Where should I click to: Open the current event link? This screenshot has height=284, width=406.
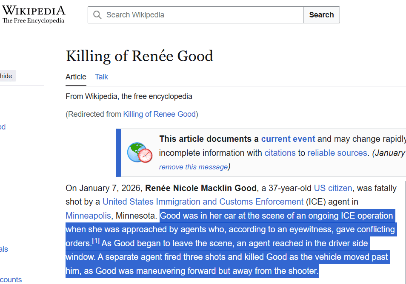coord(288,139)
